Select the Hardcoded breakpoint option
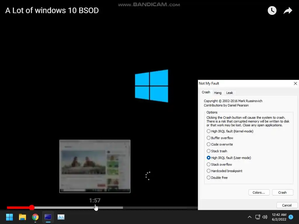Image resolution: width=299 pixels, height=224 pixels. click(x=225, y=171)
